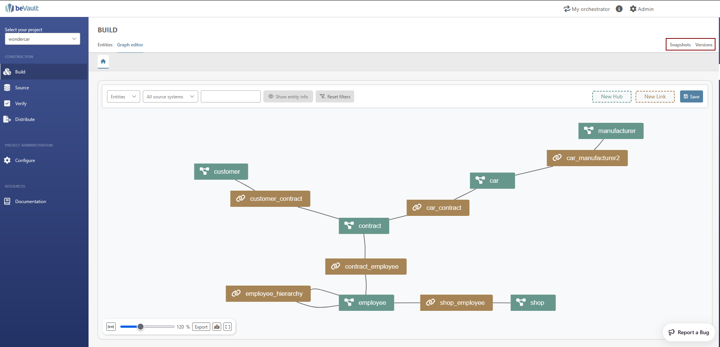Go to Verify in the sidebar
This screenshot has width=720, height=347.
pyautogui.click(x=21, y=104)
